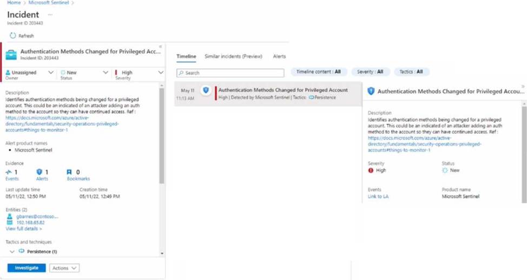Click the Refresh label text
527x280 pixels.
click(26, 36)
